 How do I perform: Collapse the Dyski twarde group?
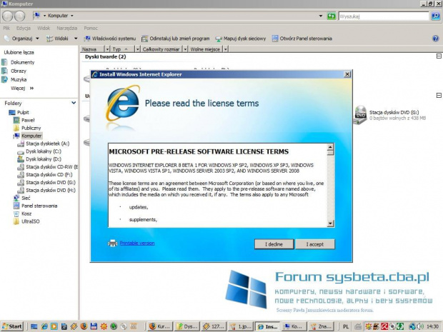(439, 56)
